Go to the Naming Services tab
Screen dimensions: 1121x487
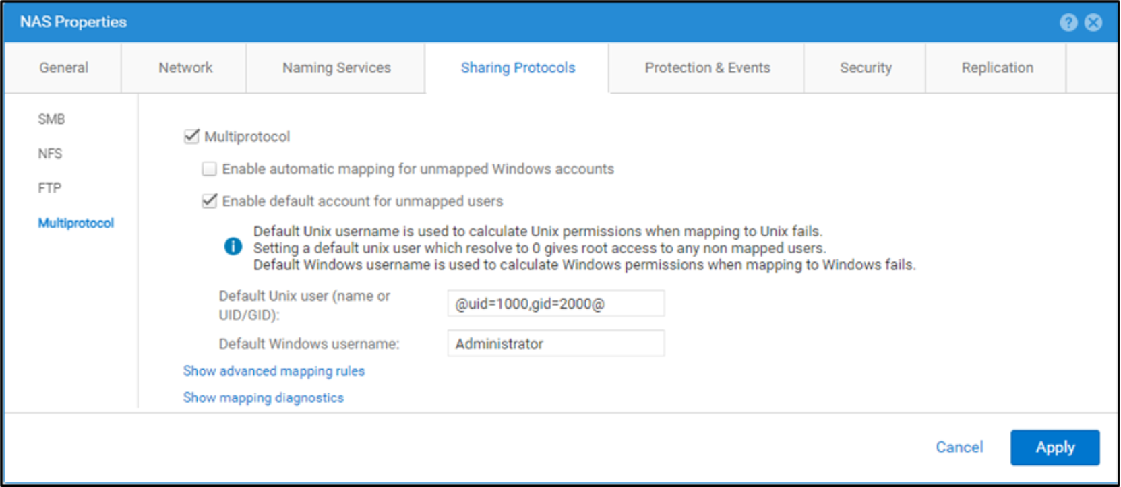(x=336, y=67)
